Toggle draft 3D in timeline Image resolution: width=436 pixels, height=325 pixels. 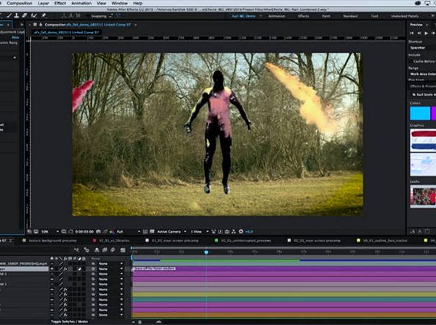click(86, 250)
